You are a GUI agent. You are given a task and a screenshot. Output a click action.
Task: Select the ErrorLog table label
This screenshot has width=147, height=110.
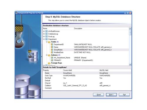[51, 37]
